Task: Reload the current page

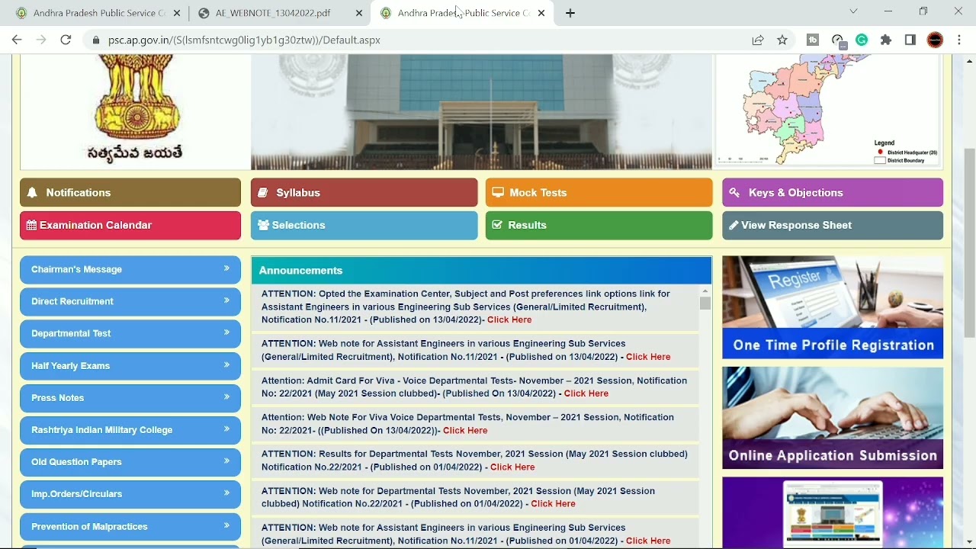Action: pyautogui.click(x=66, y=40)
